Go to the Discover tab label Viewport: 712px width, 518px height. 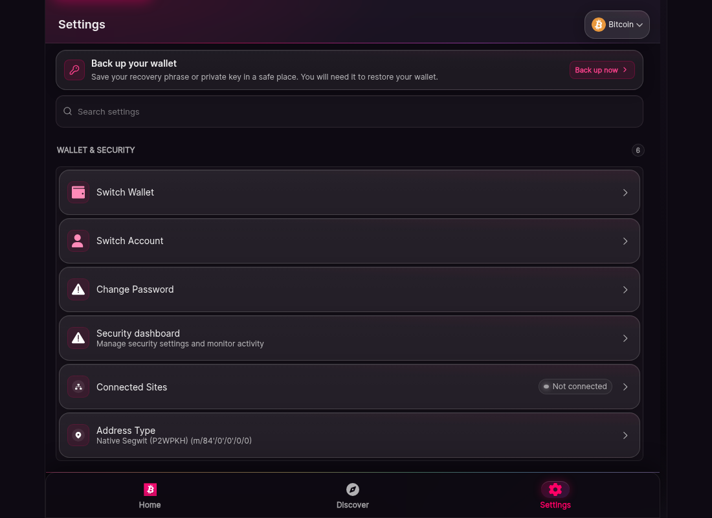pos(353,505)
